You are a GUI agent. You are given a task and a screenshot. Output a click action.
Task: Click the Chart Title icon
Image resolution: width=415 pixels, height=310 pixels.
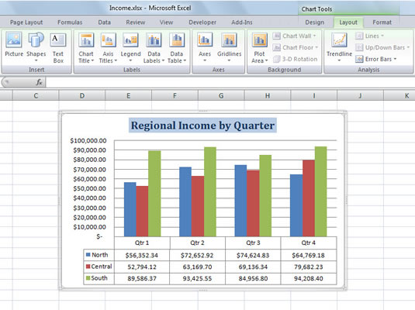pos(86,40)
